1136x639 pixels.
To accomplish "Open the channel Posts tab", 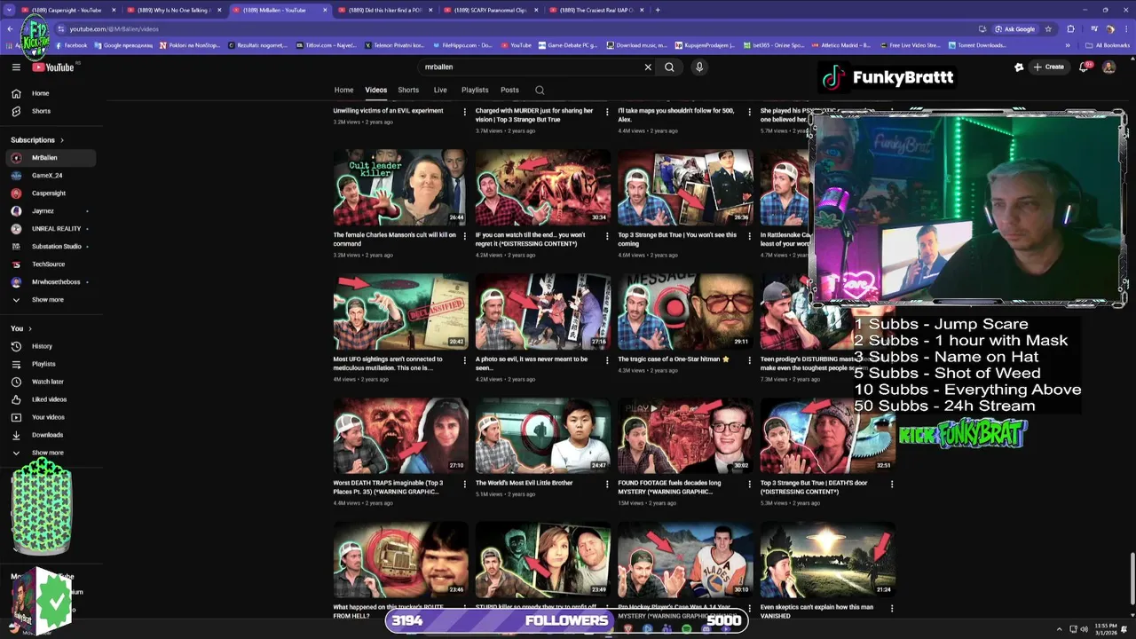I will click(509, 90).
